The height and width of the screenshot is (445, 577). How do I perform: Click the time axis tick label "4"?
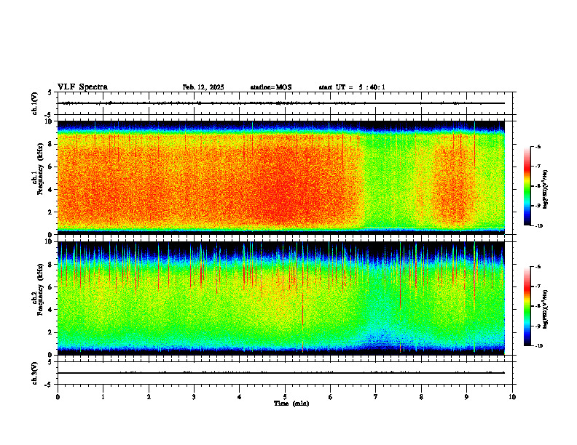[x=240, y=397]
